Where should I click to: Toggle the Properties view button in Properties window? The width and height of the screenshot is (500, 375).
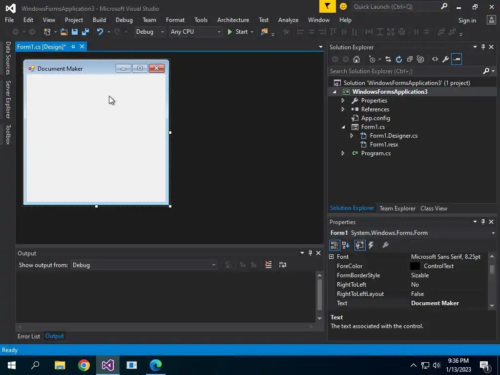point(360,245)
